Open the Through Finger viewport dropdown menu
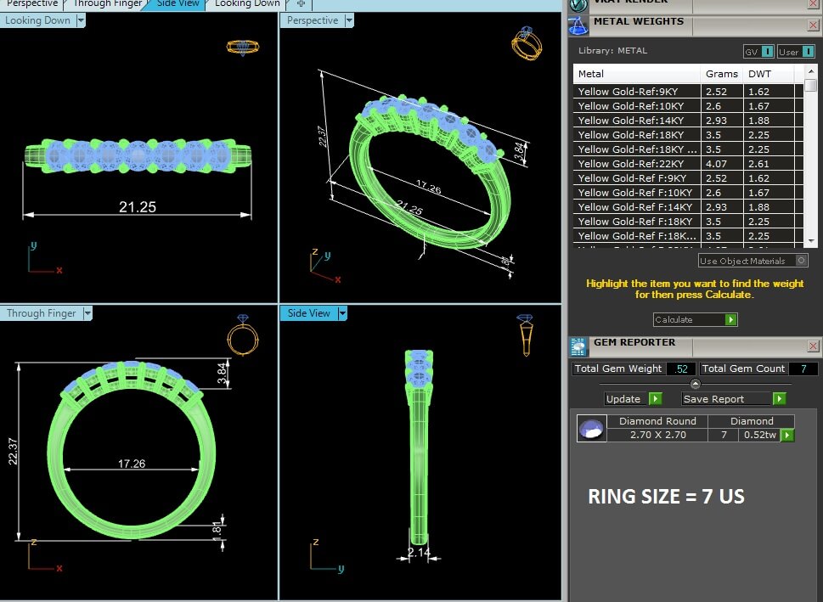The width and height of the screenshot is (823, 602). click(87, 313)
